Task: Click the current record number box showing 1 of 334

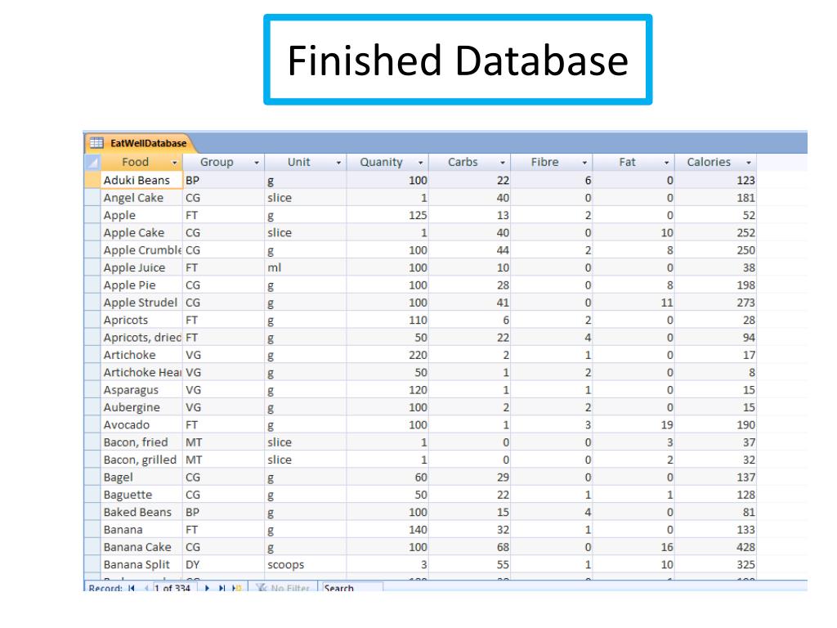Action: click(174, 588)
